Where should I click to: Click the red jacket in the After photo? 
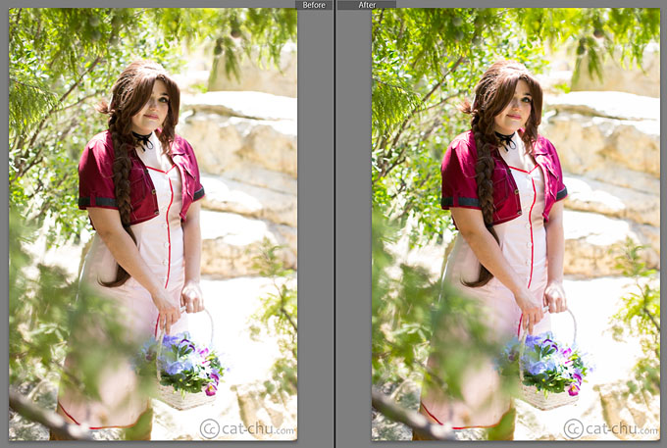(x=463, y=176)
